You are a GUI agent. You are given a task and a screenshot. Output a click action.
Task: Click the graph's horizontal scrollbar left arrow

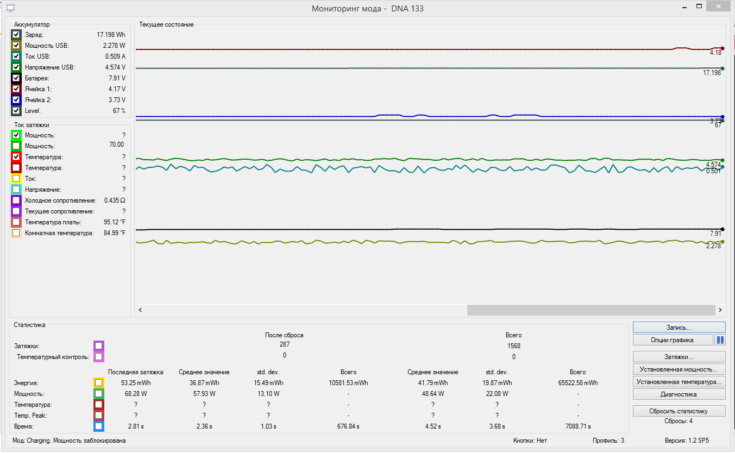140,310
